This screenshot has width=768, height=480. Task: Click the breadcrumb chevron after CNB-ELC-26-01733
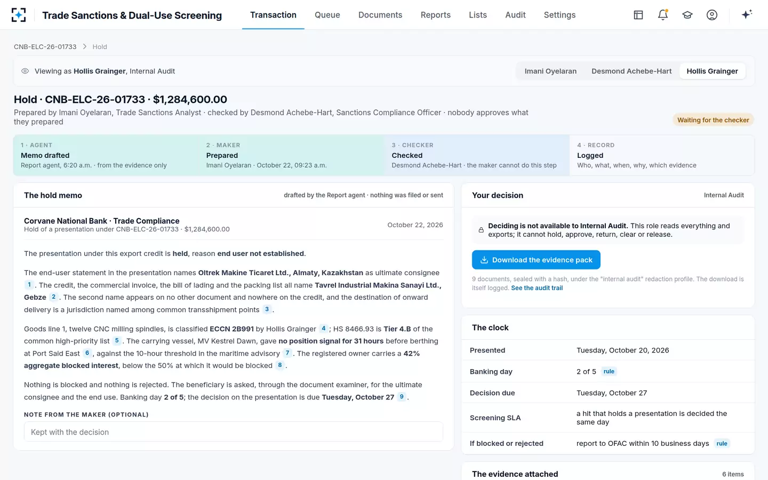tap(84, 47)
